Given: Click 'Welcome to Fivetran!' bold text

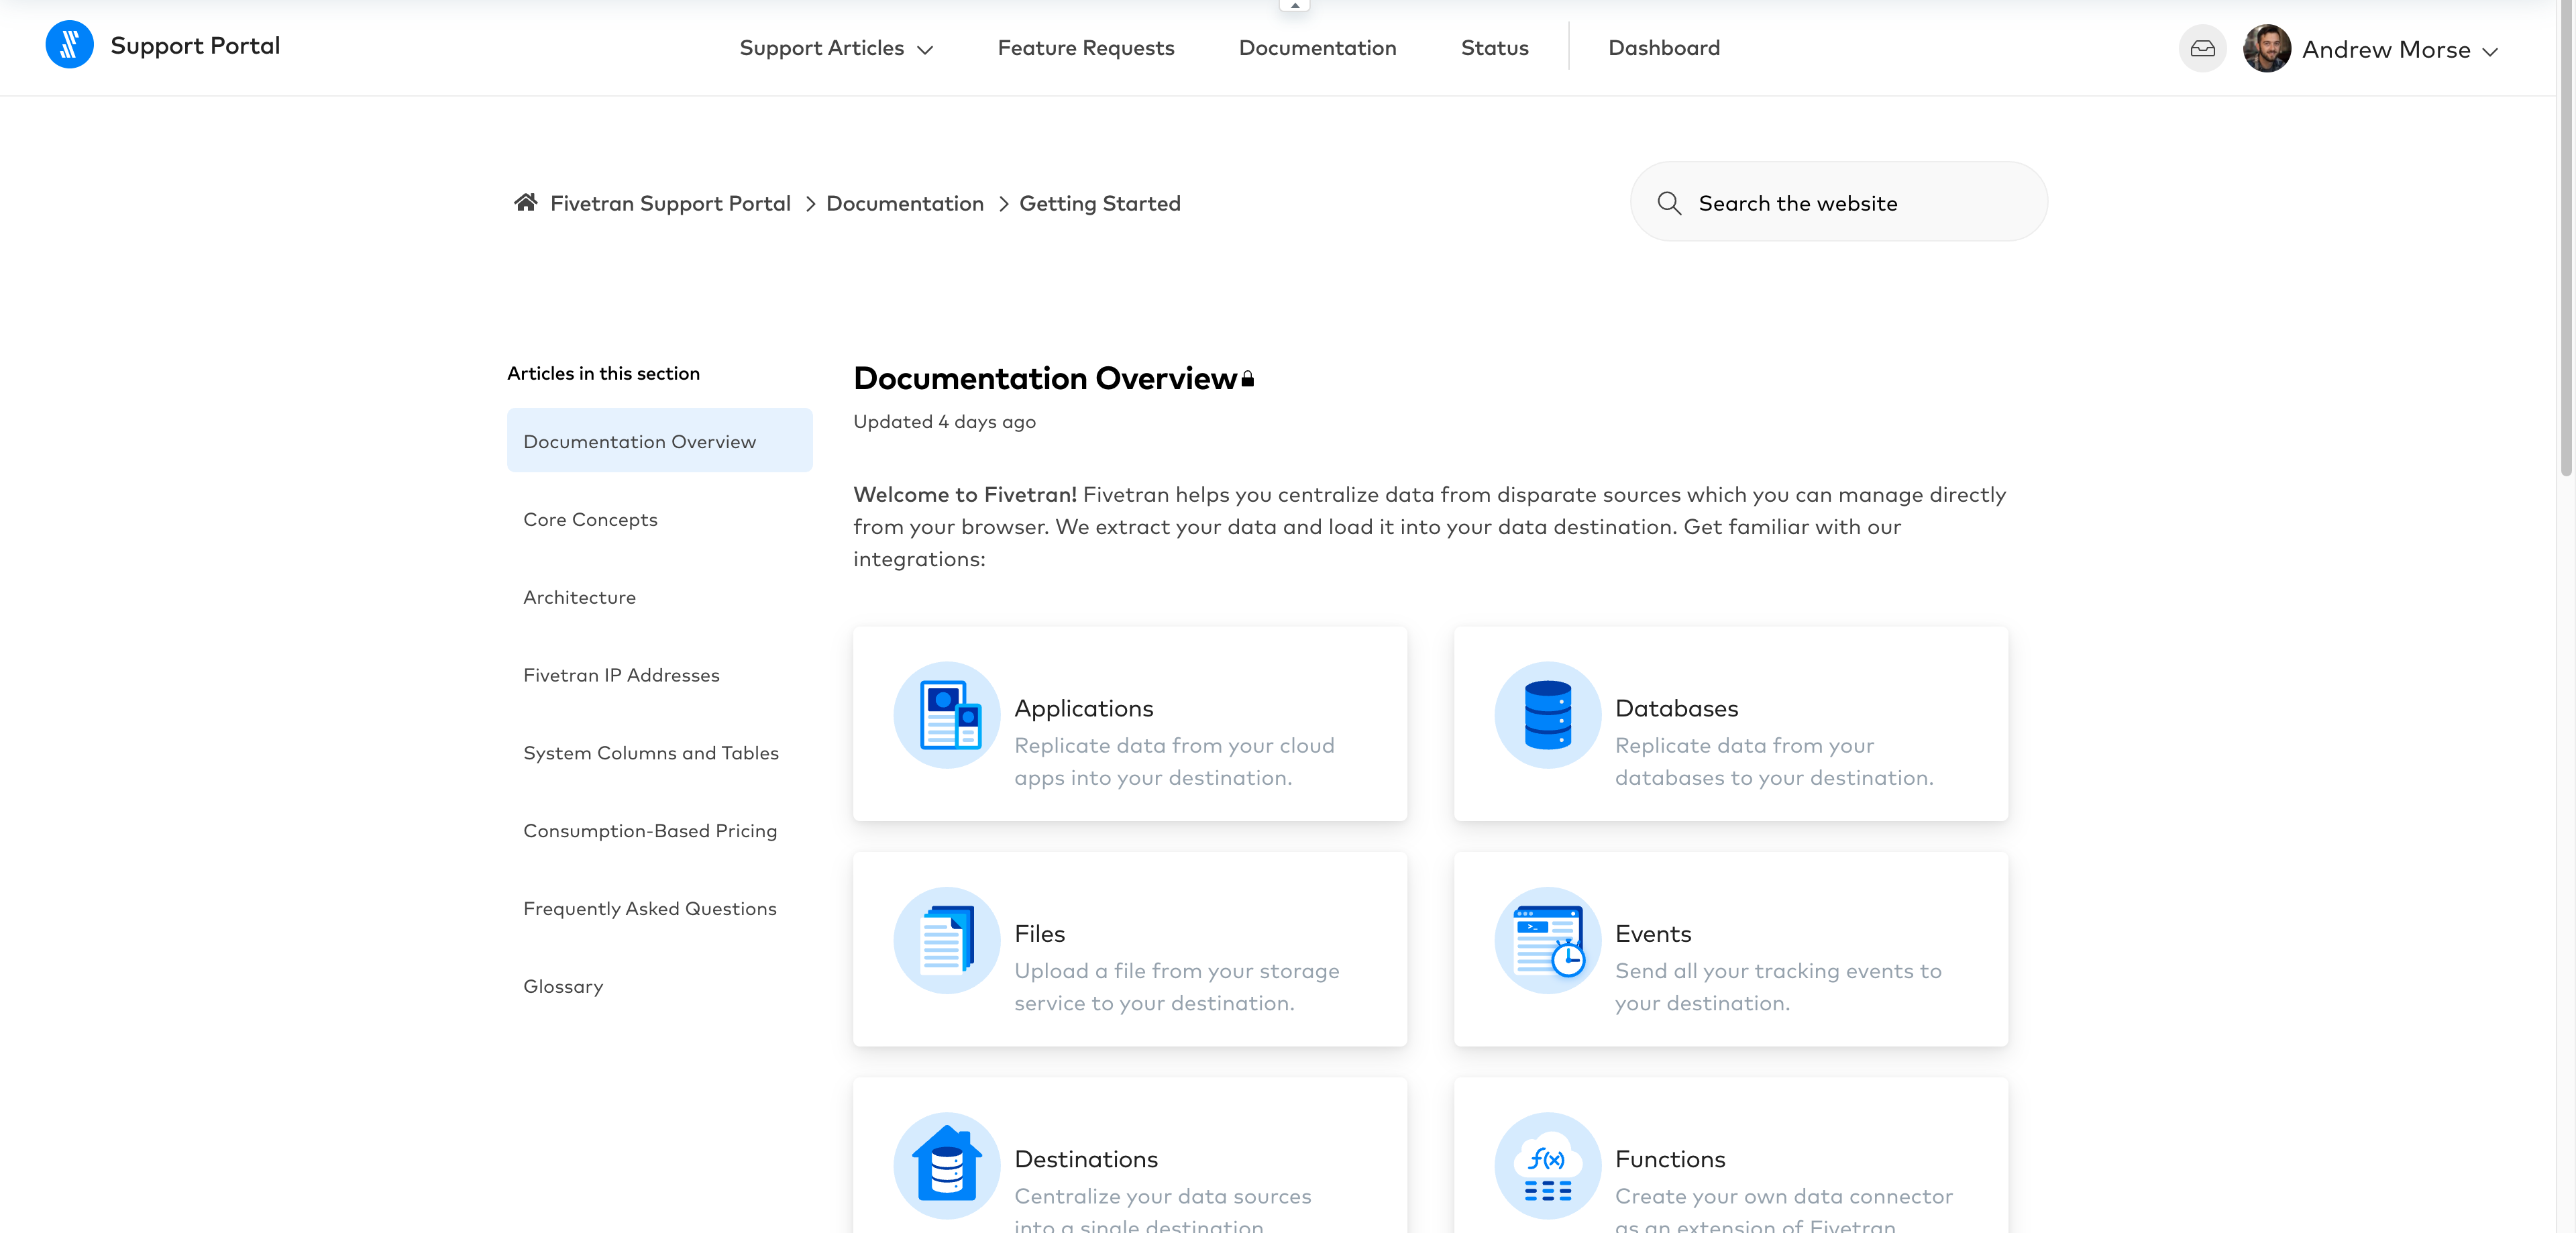Looking at the screenshot, I should (965, 494).
